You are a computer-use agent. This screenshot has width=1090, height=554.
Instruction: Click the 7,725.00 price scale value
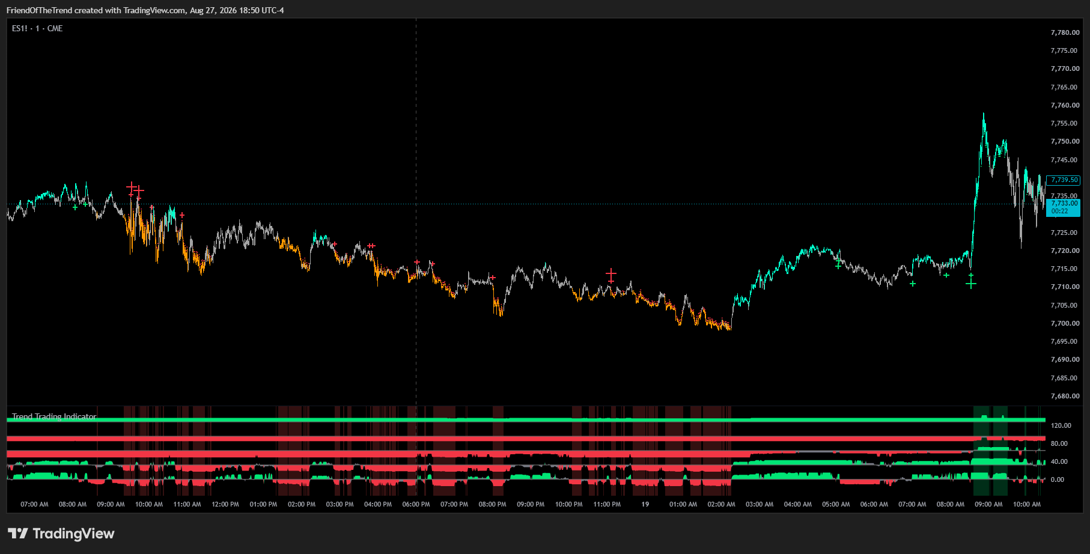[x=1065, y=233]
